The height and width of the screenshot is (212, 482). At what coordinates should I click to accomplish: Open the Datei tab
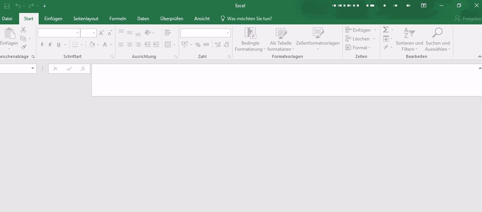[x=7, y=18]
